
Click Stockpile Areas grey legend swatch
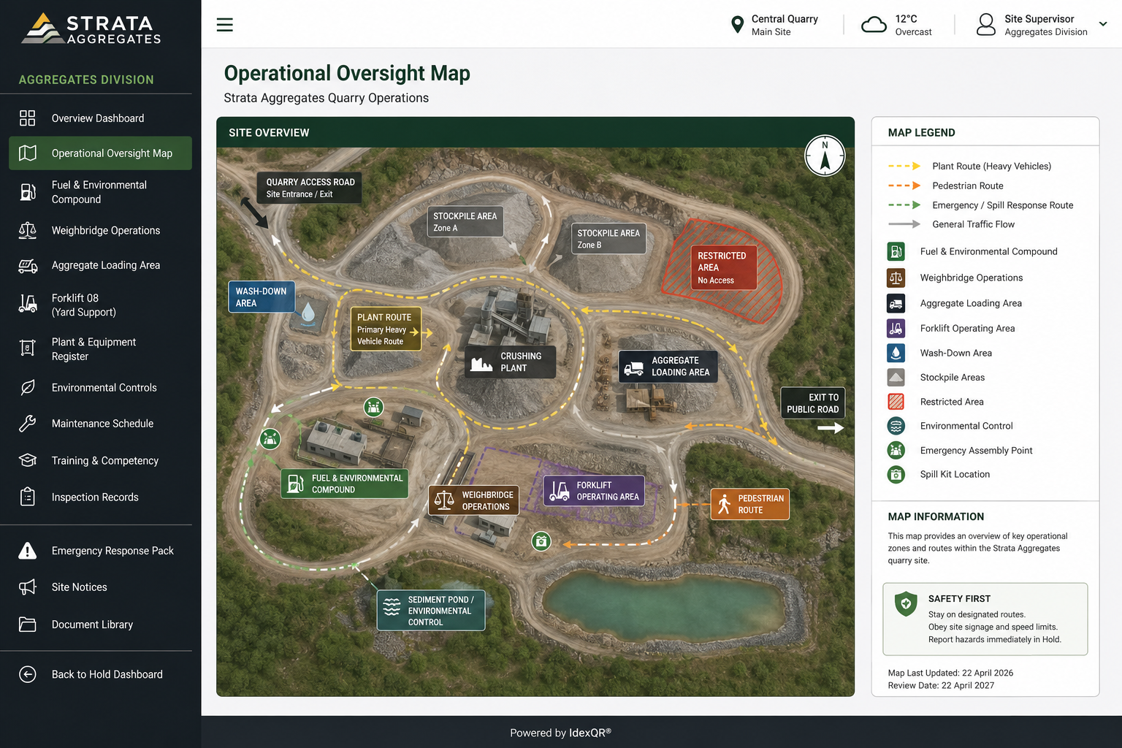point(896,378)
